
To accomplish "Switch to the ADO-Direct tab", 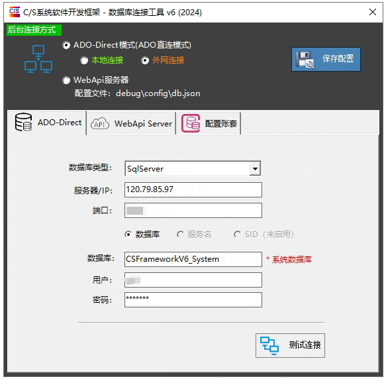I will [47, 123].
